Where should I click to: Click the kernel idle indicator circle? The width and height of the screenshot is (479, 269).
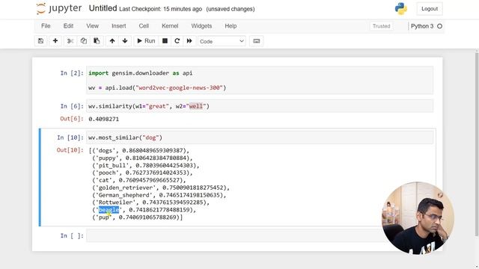[x=439, y=26]
